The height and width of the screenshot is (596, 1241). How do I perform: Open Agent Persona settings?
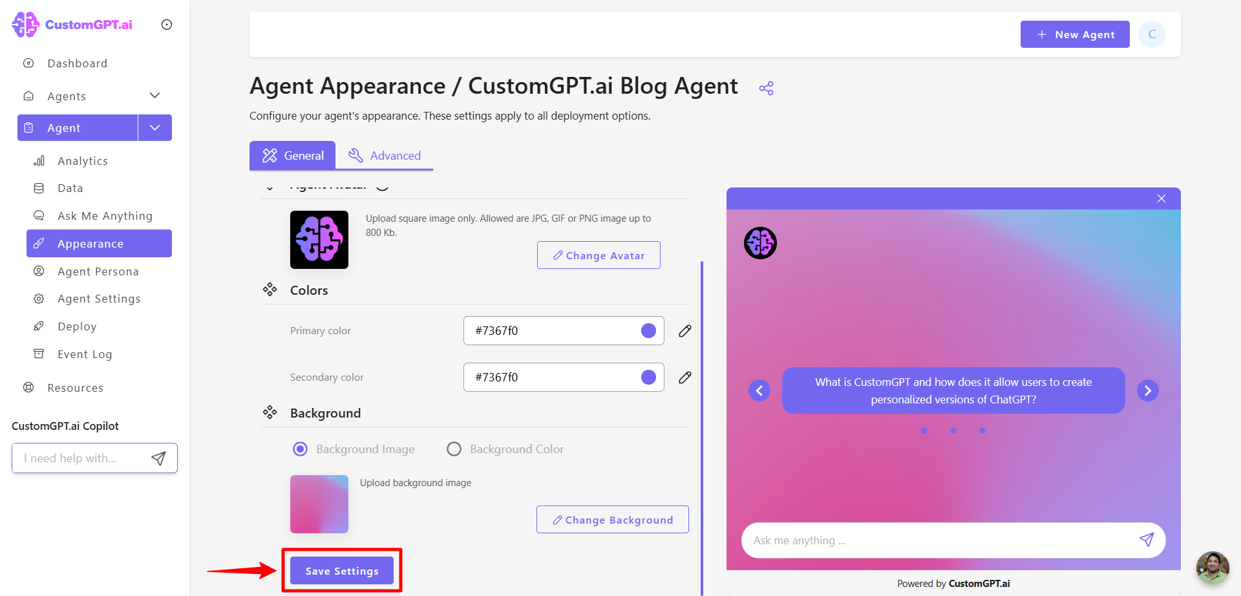98,271
